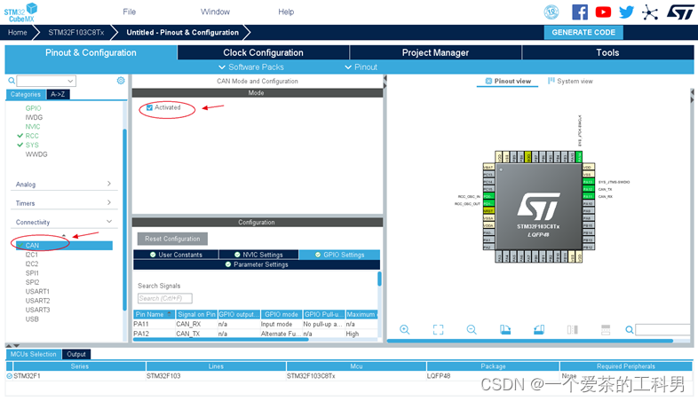Go to Home breadcrumb
The image size is (698, 401).
coord(18,33)
